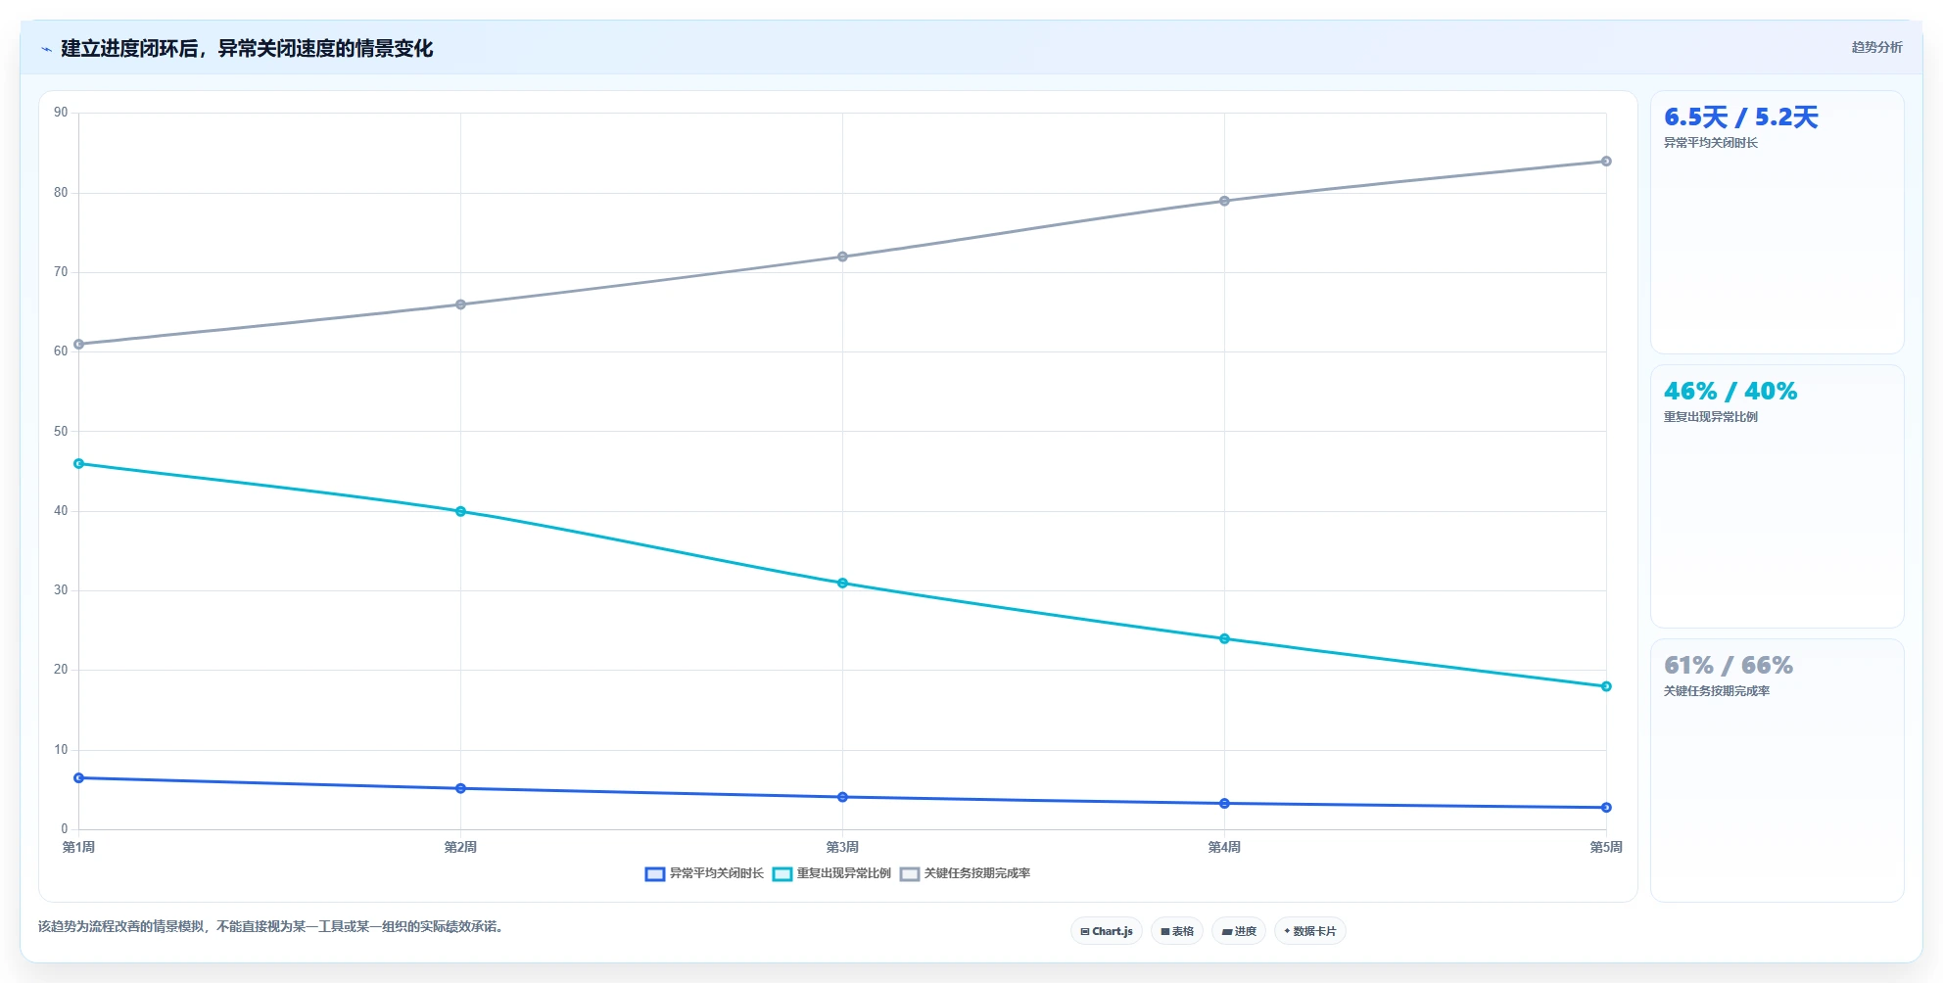Image resolution: width=1943 pixels, height=983 pixels.
Task: Click the blue data point at 第1周
Action: click(x=79, y=778)
